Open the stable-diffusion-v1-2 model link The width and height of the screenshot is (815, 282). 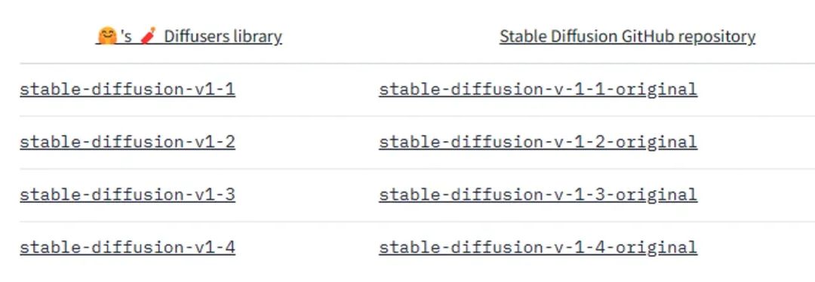coord(128,142)
